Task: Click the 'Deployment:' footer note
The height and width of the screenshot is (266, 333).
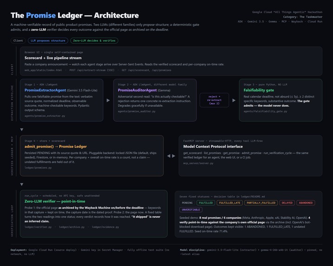Action: [x=90, y=252]
